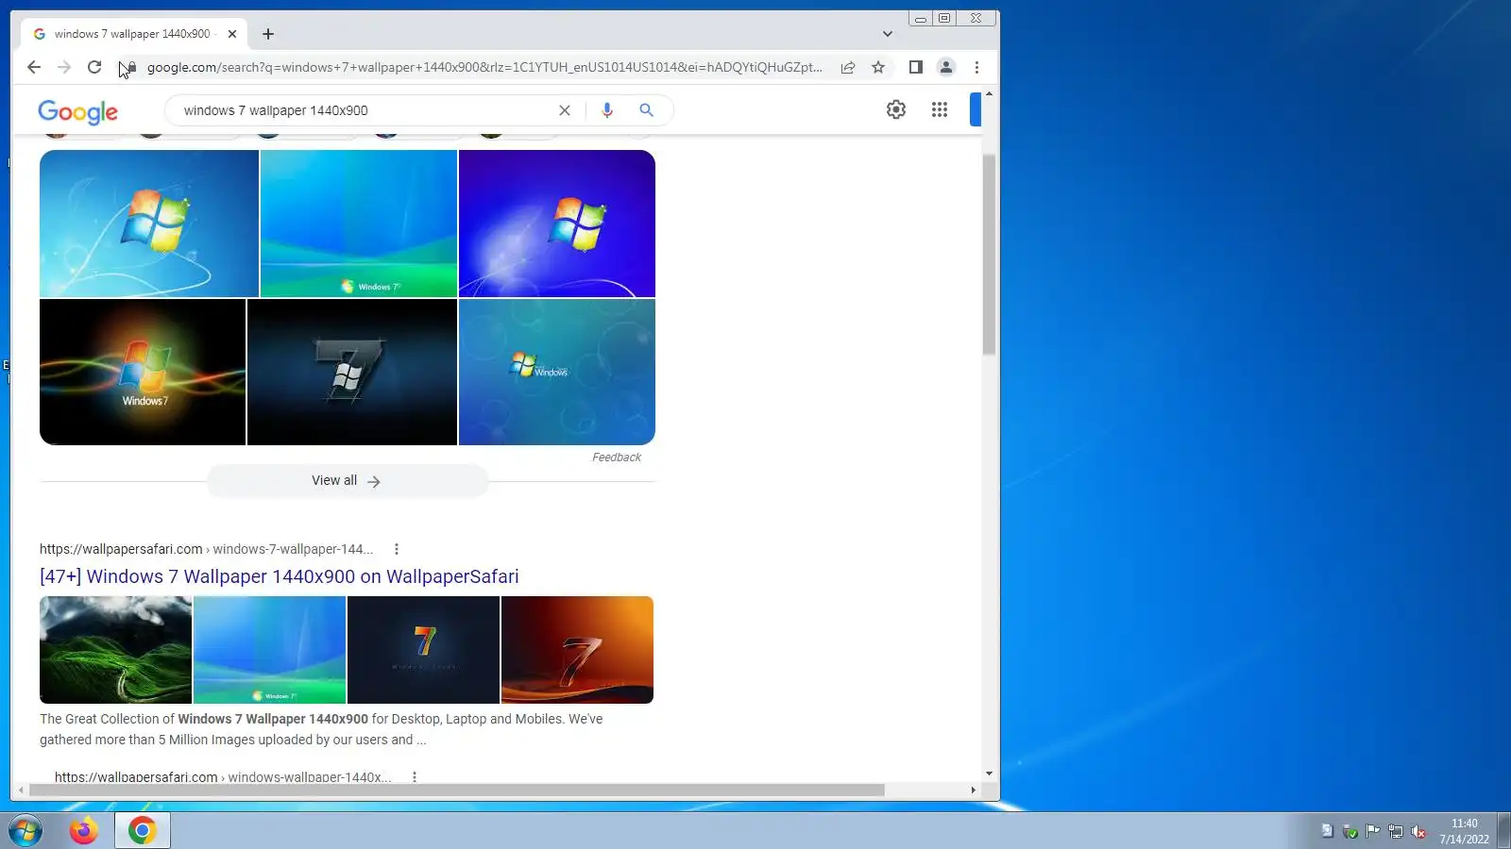Click the Chrome taskbar button
The height and width of the screenshot is (849, 1511).
(143, 831)
